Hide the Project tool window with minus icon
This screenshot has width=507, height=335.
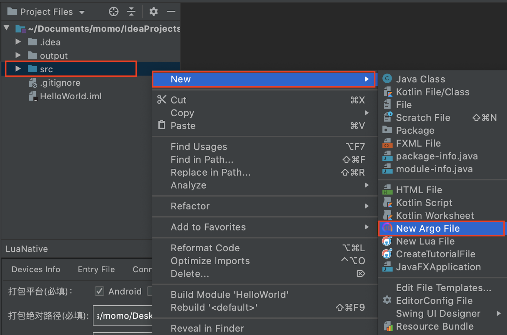(x=171, y=12)
